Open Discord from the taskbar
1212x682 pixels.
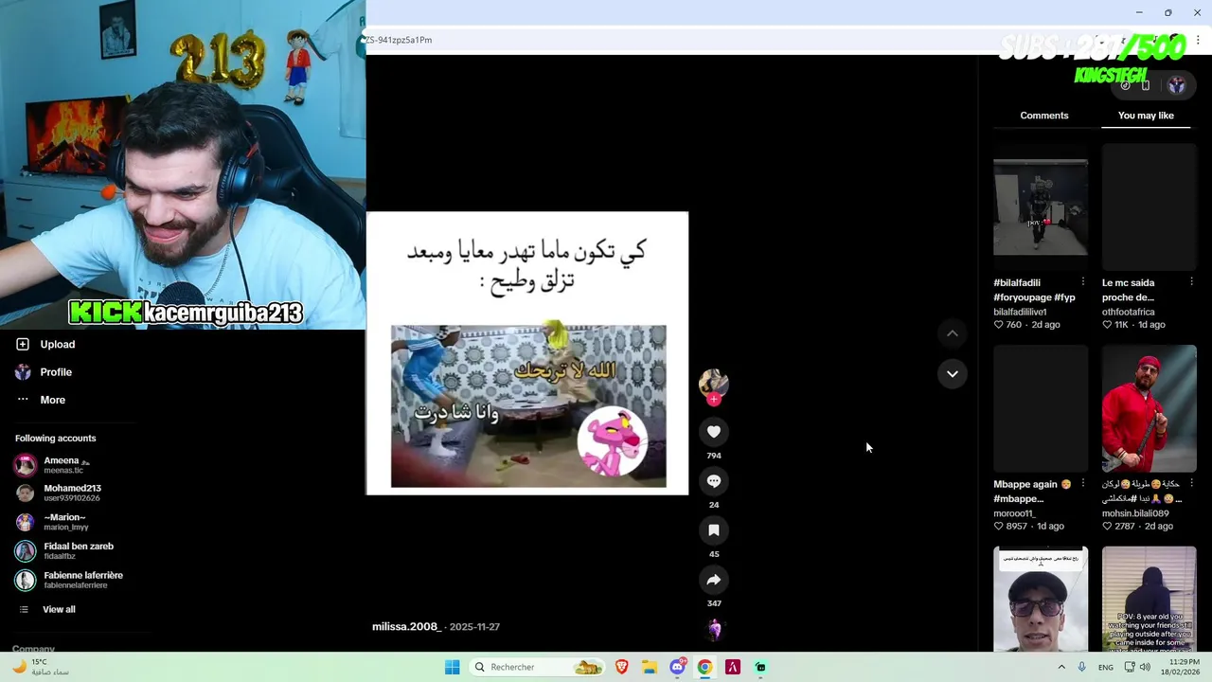click(x=678, y=667)
